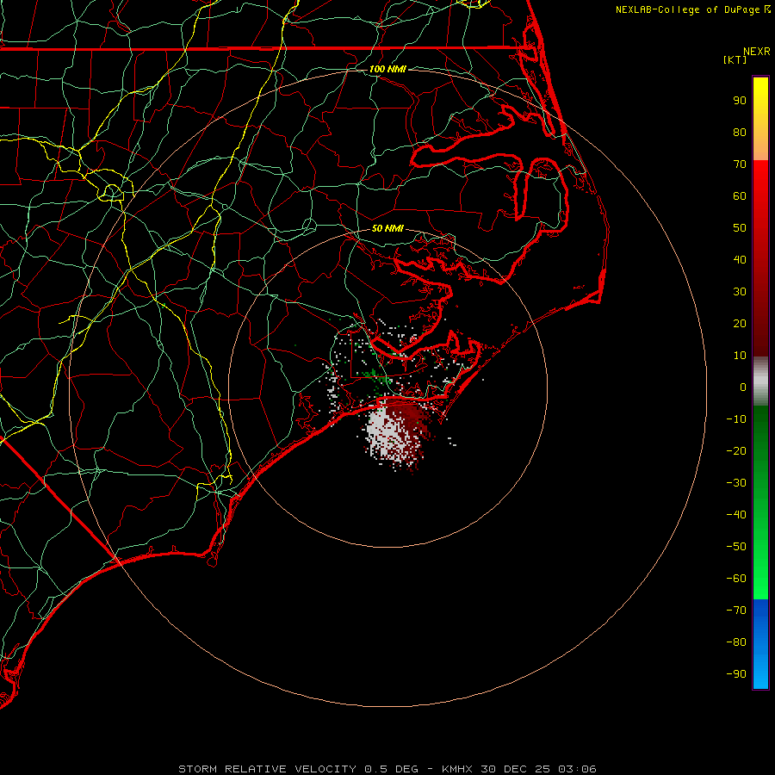
Task: Click the blue bottom segment of the color bar
Action: [x=760, y=644]
